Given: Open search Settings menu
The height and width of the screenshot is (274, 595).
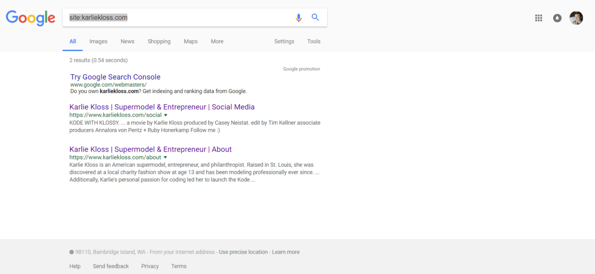Looking at the screenshot, I should 284,42.
